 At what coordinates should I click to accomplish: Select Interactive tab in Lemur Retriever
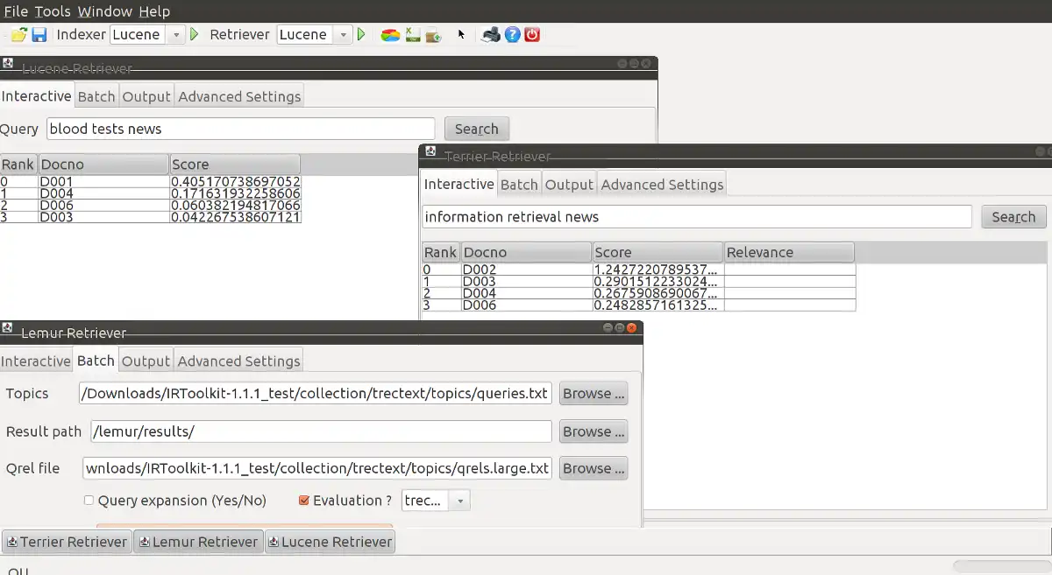pyautogui.click(x=36, y=361)
